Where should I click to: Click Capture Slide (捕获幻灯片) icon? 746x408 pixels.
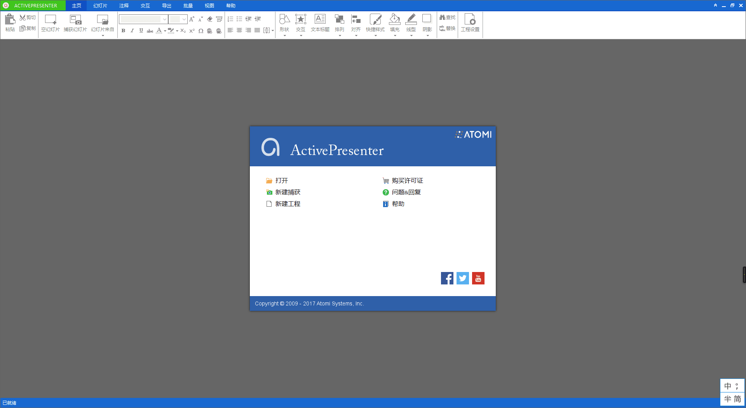tap(75, 23)
